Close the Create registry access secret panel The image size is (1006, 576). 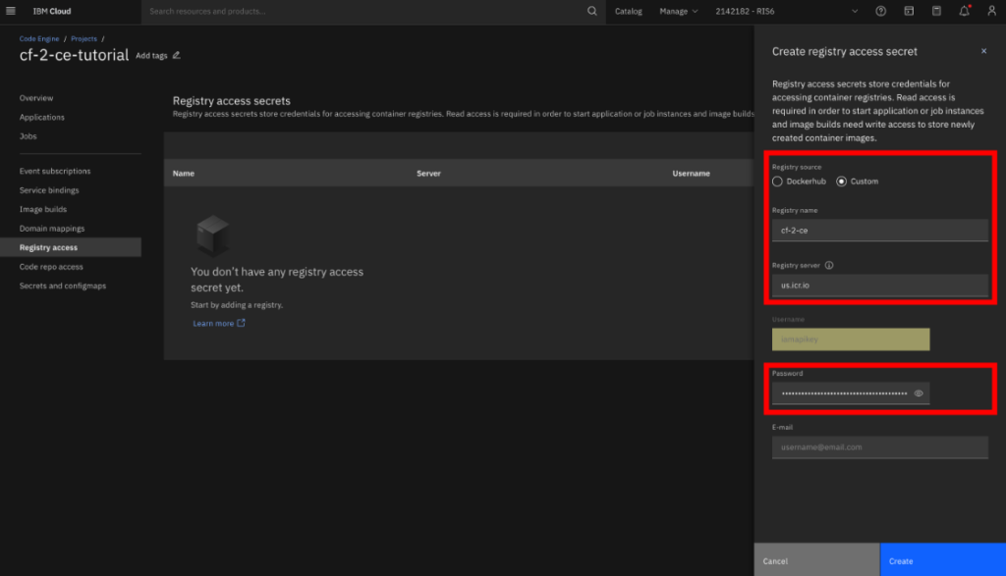[x=983, y=51]
